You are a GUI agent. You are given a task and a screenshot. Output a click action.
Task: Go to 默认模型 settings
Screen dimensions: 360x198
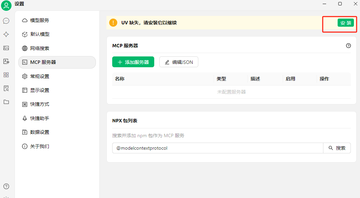coord(40,34)
